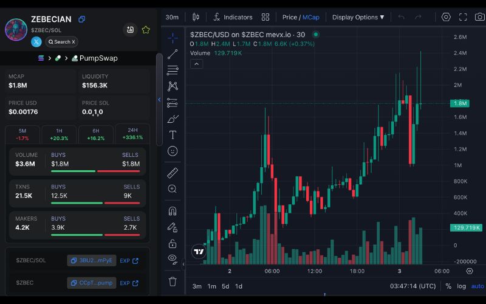Switch chart to MCap mode

311,18
